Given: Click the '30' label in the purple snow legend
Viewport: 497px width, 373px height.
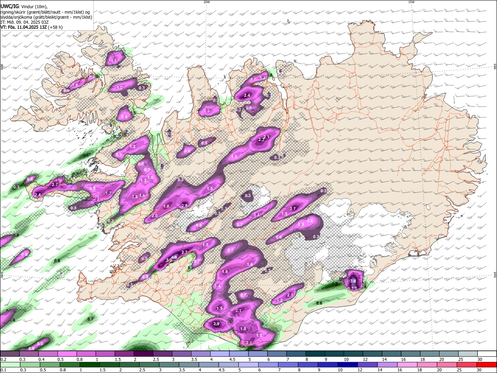Looking at the screenshot, I should (480, 359).
